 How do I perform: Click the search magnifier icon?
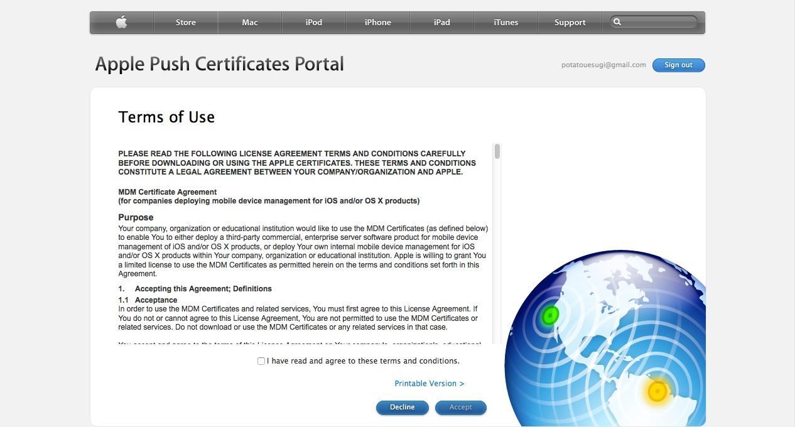(x=617, y=22)
